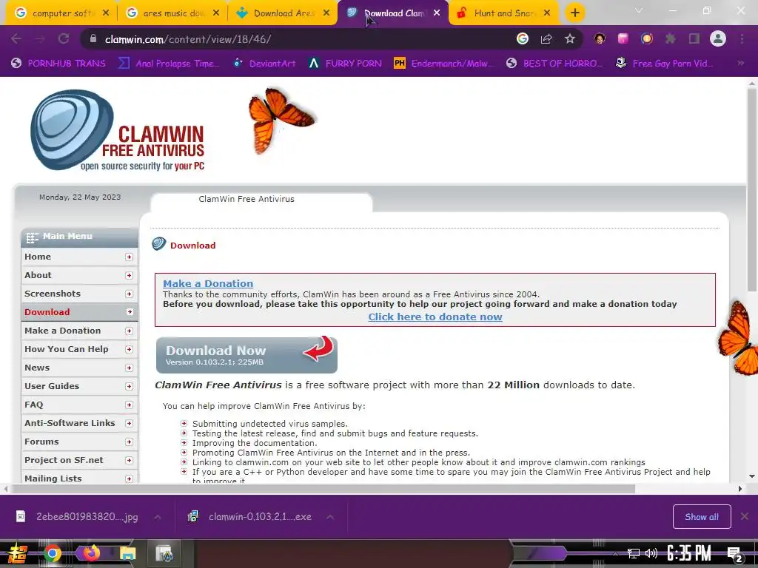Click the pink extension icon

(623, 38)
